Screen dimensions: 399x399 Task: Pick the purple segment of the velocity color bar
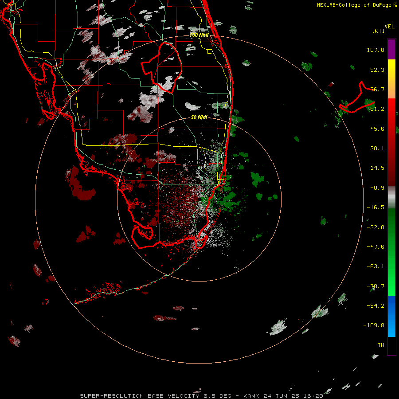[x=391, y=49]
